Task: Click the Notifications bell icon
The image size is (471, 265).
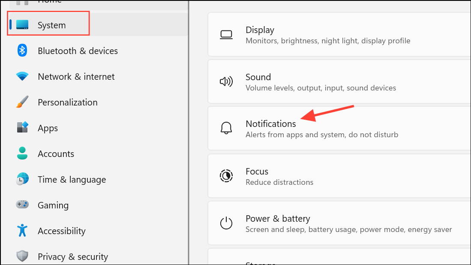Action: pyautogui.click(x=226, y=128)
